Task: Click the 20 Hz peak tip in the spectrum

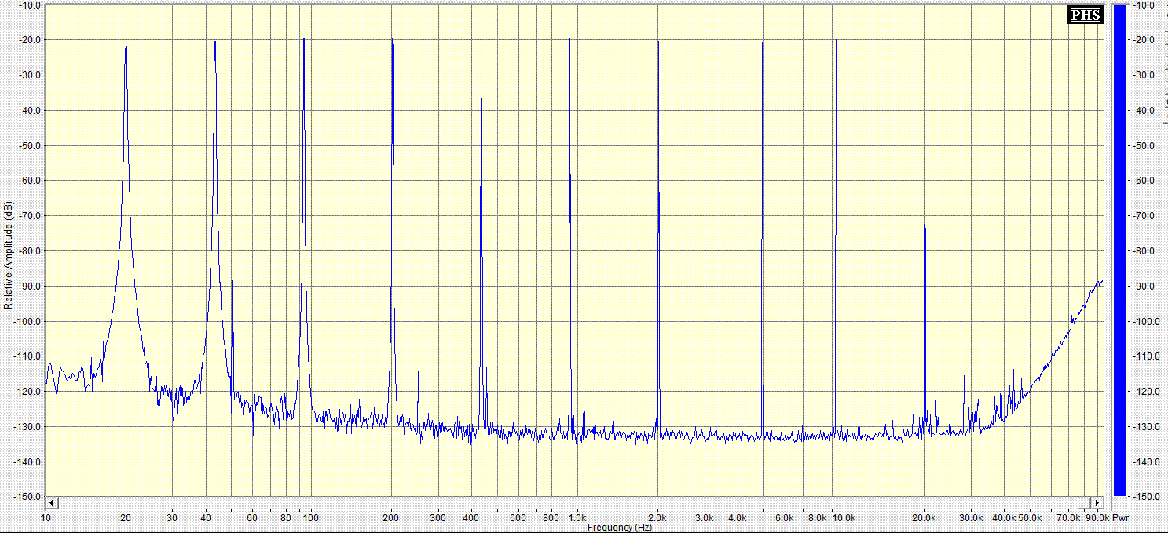Action: click(x=126, y=41)
